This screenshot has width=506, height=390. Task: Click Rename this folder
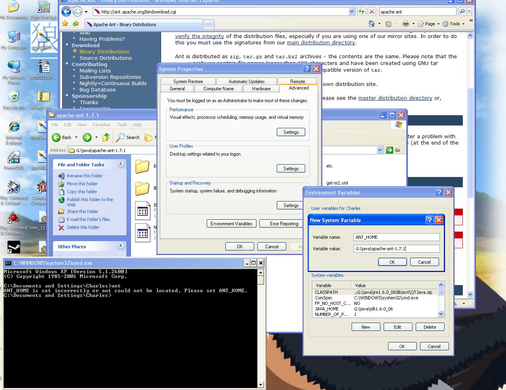[84, 176]
